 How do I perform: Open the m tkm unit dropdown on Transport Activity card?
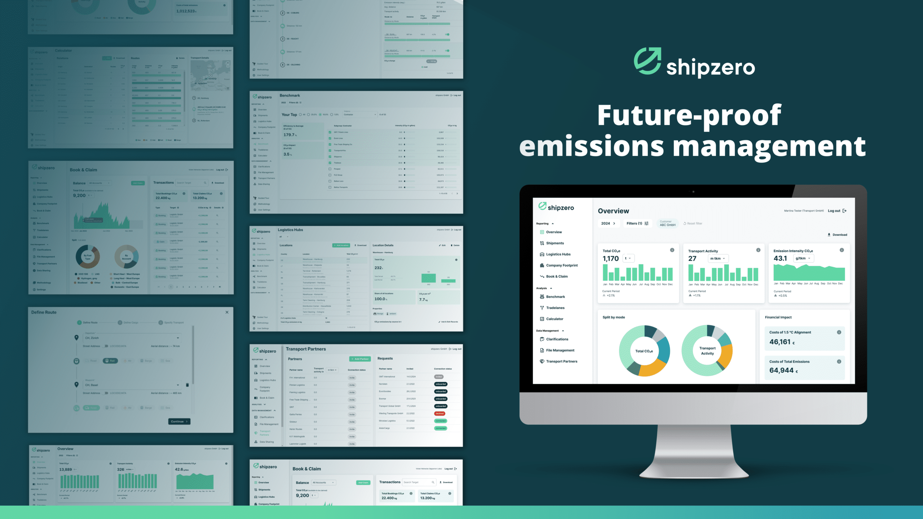tap(718, 258)
